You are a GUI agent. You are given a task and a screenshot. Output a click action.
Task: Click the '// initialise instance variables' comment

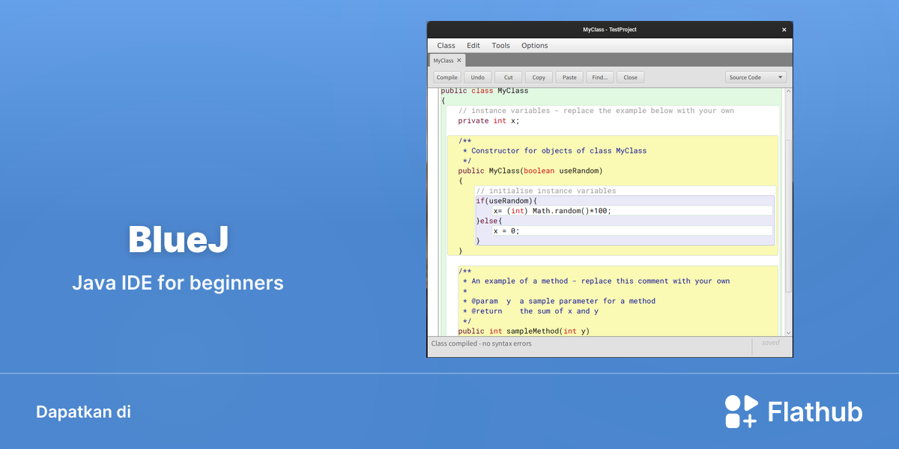click(546, 191)
